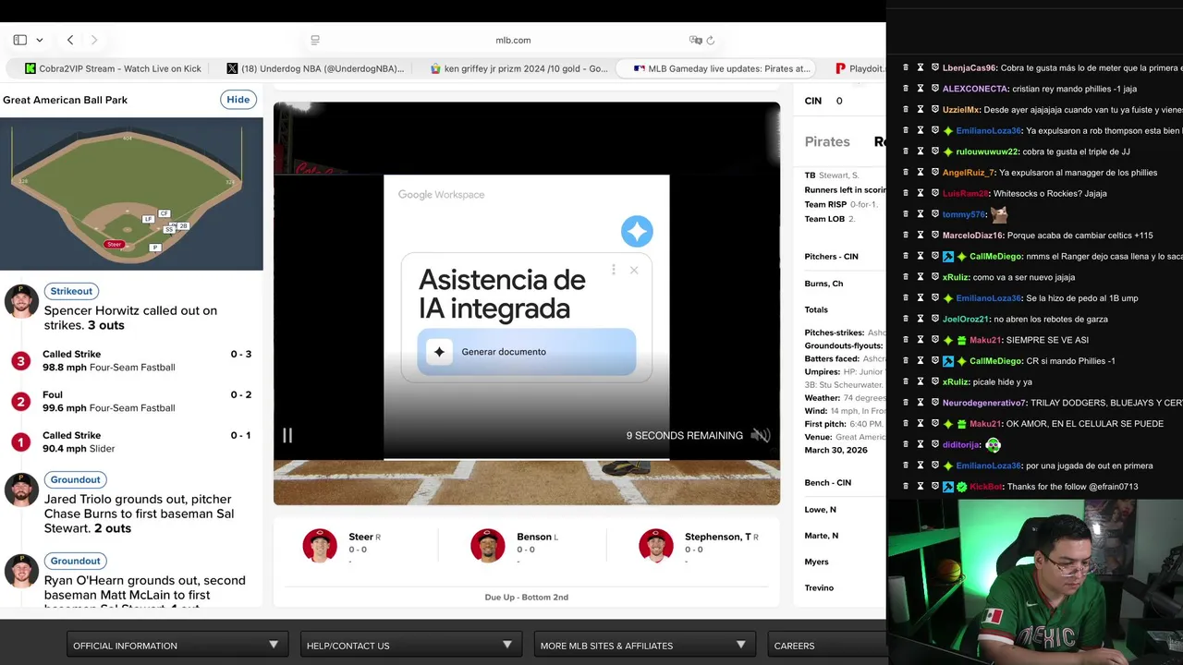Screen dimensions: 1183x665
Task: Ban UzzielMx using the shield icon
Action: (935, 110)
